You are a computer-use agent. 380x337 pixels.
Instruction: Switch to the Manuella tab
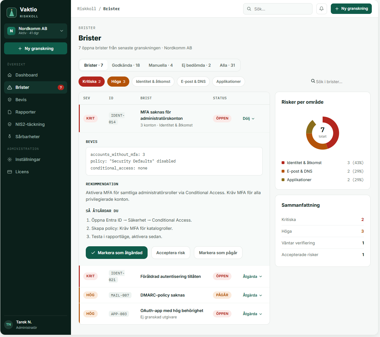[161, 65]
